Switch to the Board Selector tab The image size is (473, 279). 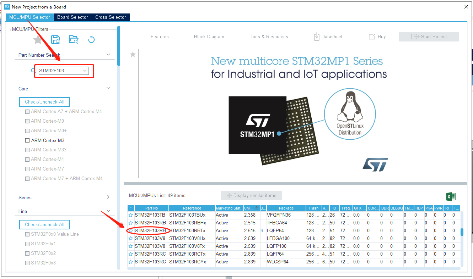[72, 17]
